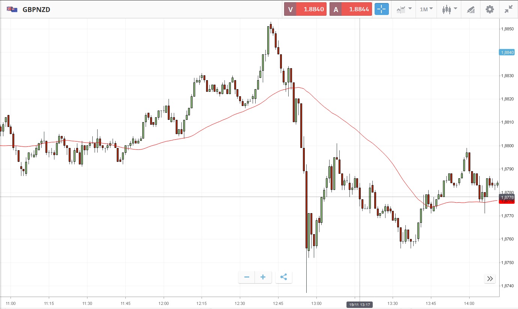
Task: Share the chart
Action: (283, 277)
